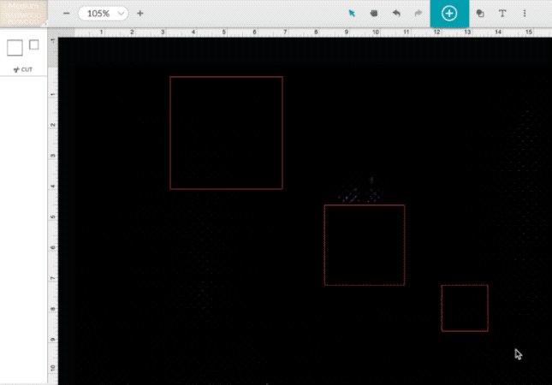Screen dimensions: 552x385
Task: Open the insert shapes tool
Action: coord(480,14)
